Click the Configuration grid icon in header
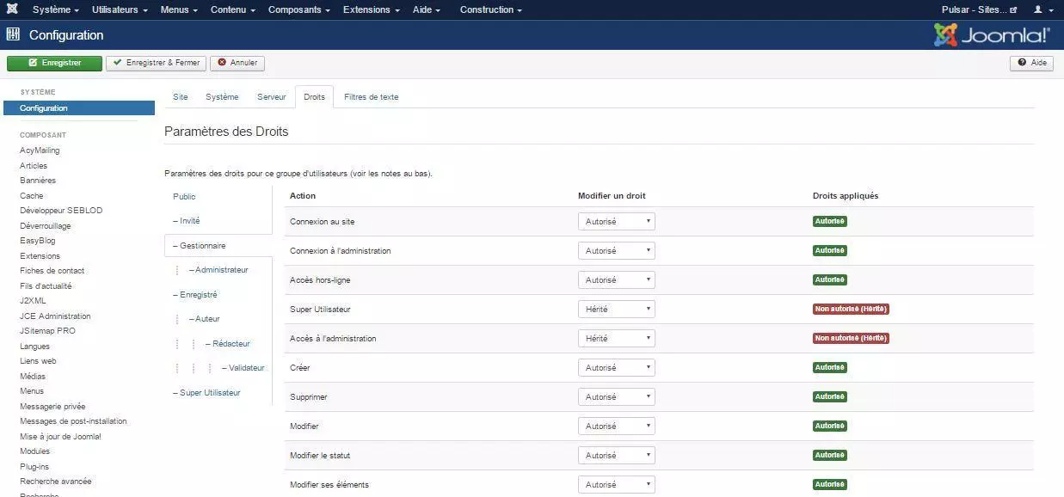 [x=13, y=35]
